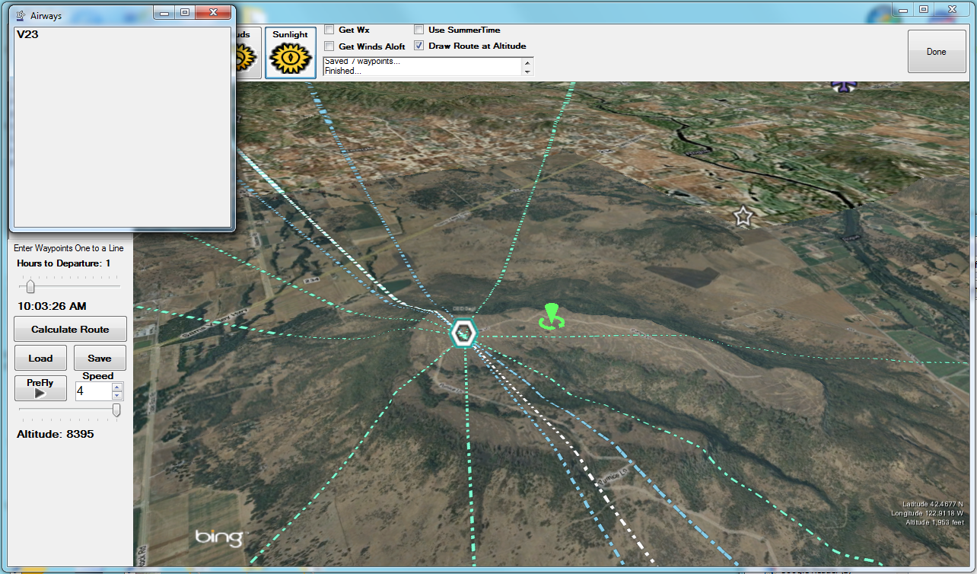Enable the Get Winds Aloft checkbox
This screenshot has height=574, width=977.
point(329,46)
